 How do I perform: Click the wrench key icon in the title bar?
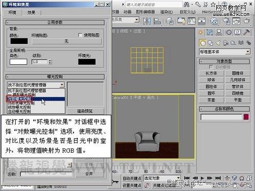pyautogui.click(x=198, y=5)
